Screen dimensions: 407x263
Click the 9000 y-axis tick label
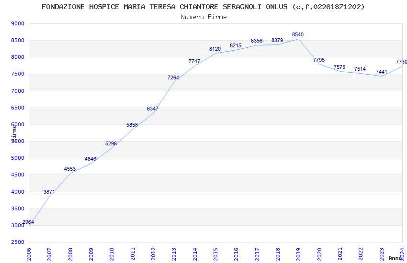18,23
